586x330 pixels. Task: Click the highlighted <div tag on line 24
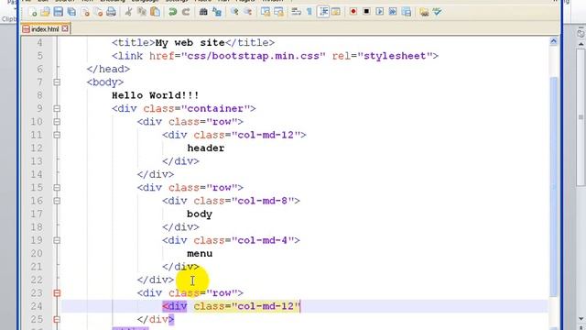pyautogui.click(x=175, y=306)
